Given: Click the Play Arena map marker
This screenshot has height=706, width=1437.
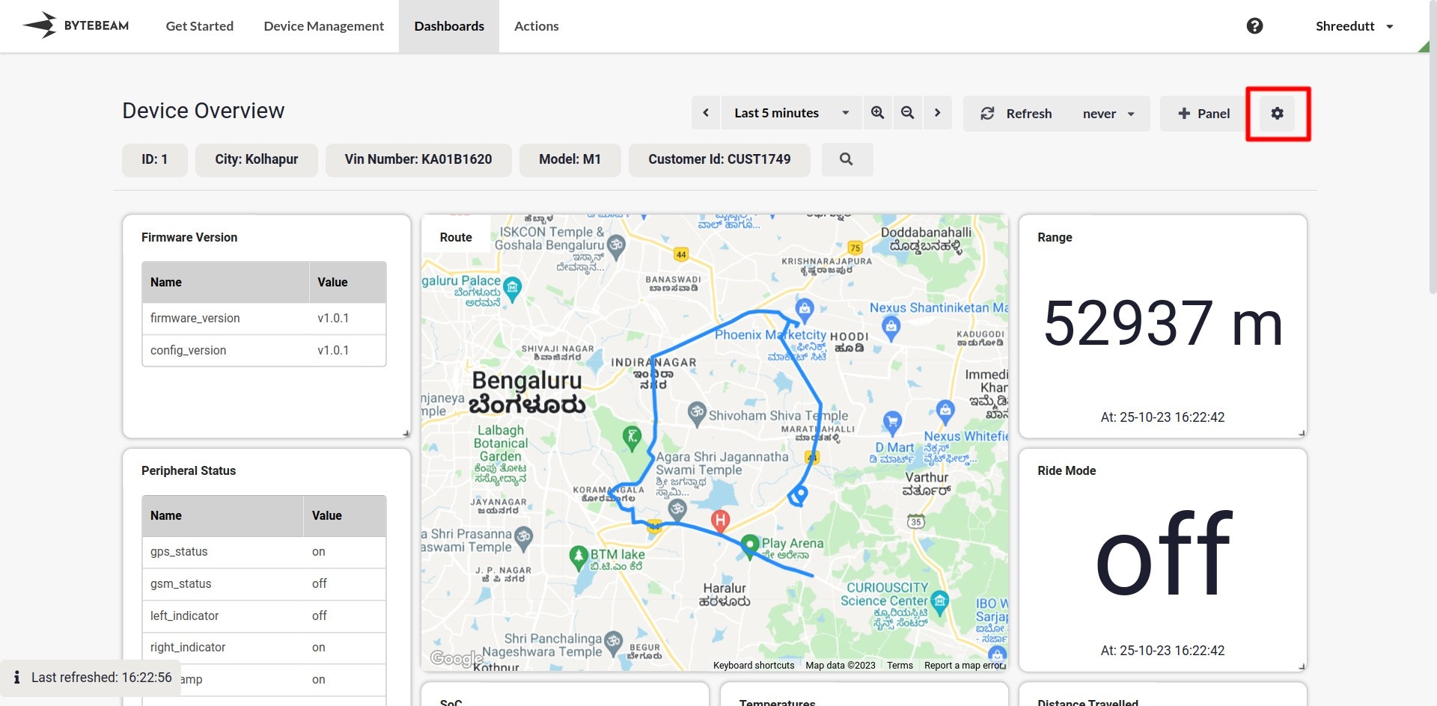Looking at the screenshot, I should tap(750, 546).
